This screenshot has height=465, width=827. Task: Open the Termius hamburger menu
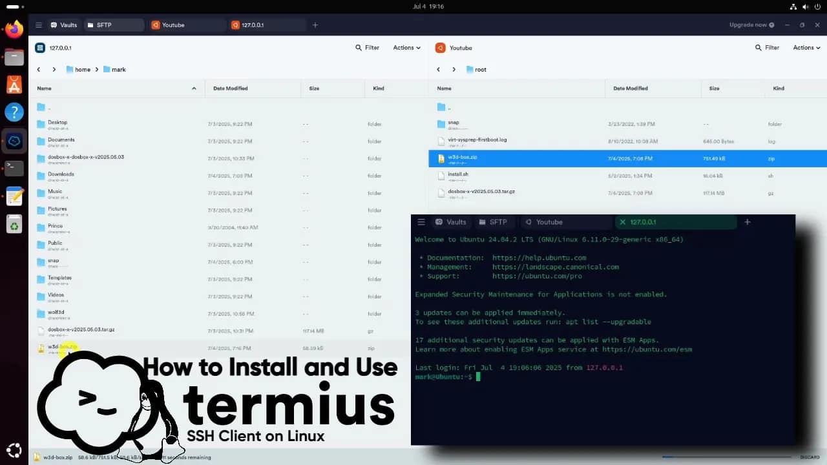[x=39, y=25]
